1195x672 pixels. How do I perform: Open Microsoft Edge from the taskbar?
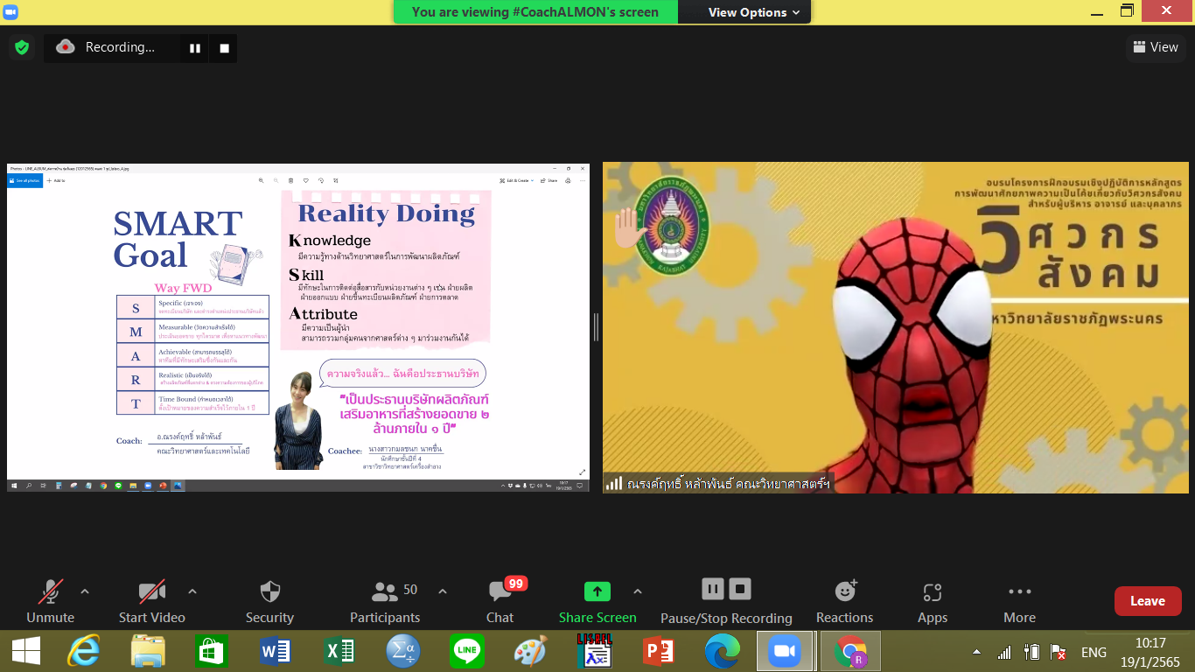pos(722,651)
